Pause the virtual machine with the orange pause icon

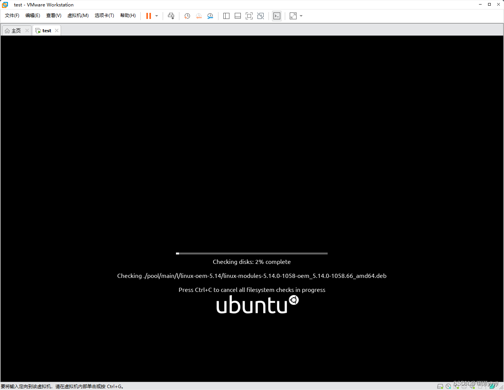tap(149, 16)
